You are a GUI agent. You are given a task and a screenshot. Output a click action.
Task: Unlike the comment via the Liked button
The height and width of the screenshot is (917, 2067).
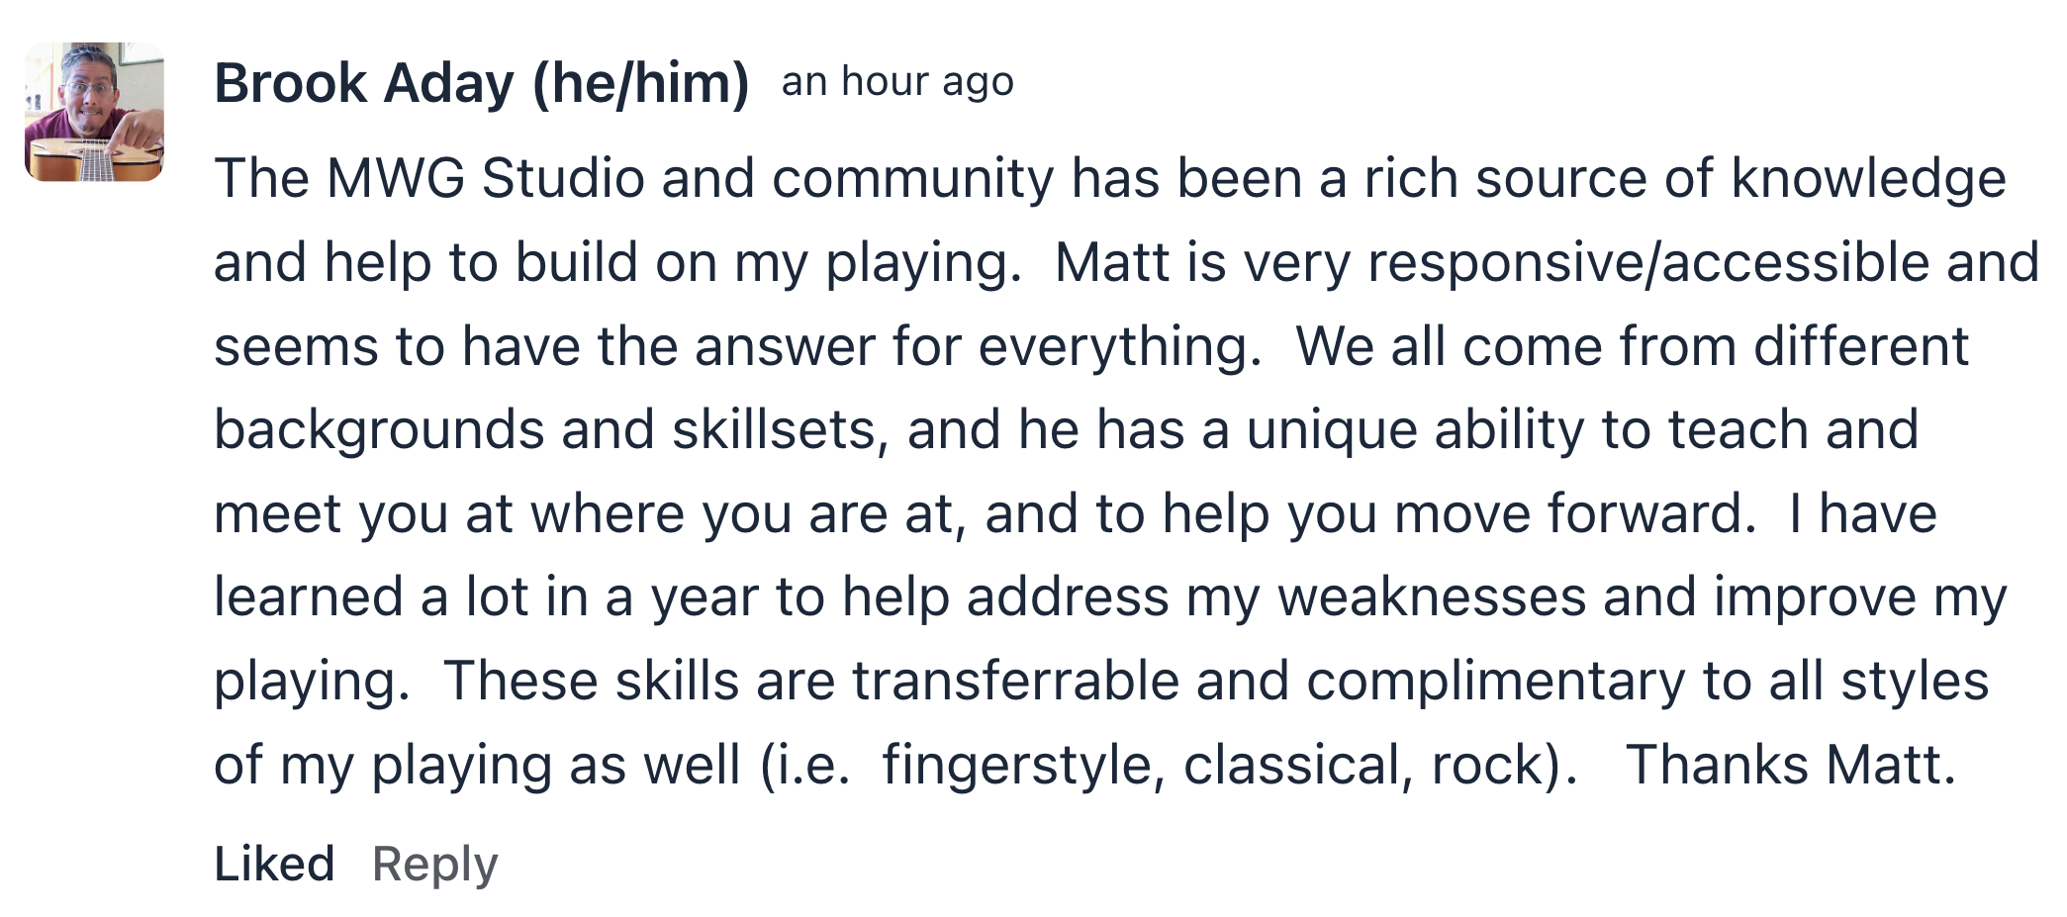(x=274, y=864)
